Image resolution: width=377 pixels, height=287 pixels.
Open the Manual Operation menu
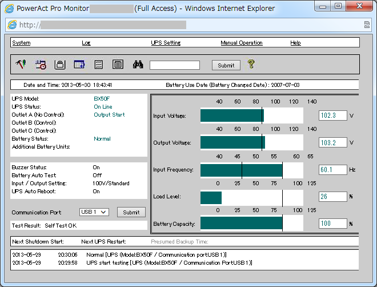(242, 42)
